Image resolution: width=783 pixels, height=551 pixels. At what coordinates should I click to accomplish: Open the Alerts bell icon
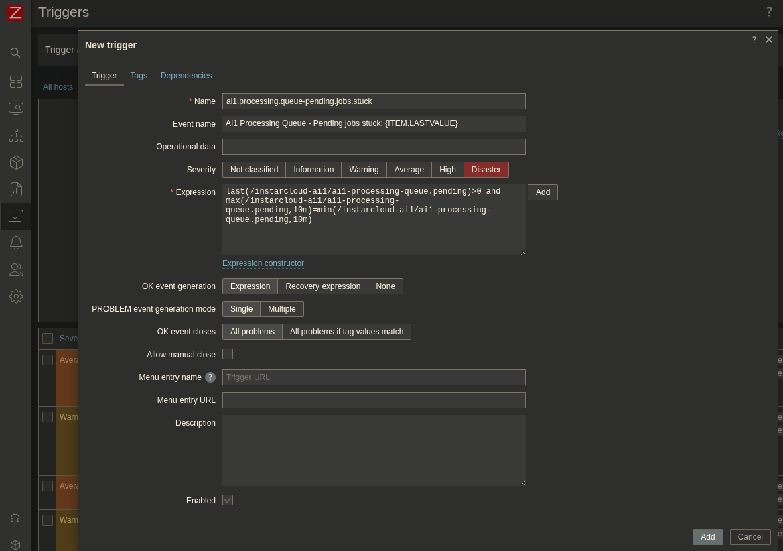16,243
